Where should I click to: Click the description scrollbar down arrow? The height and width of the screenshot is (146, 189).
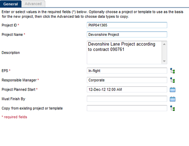[x=164, y=61]
